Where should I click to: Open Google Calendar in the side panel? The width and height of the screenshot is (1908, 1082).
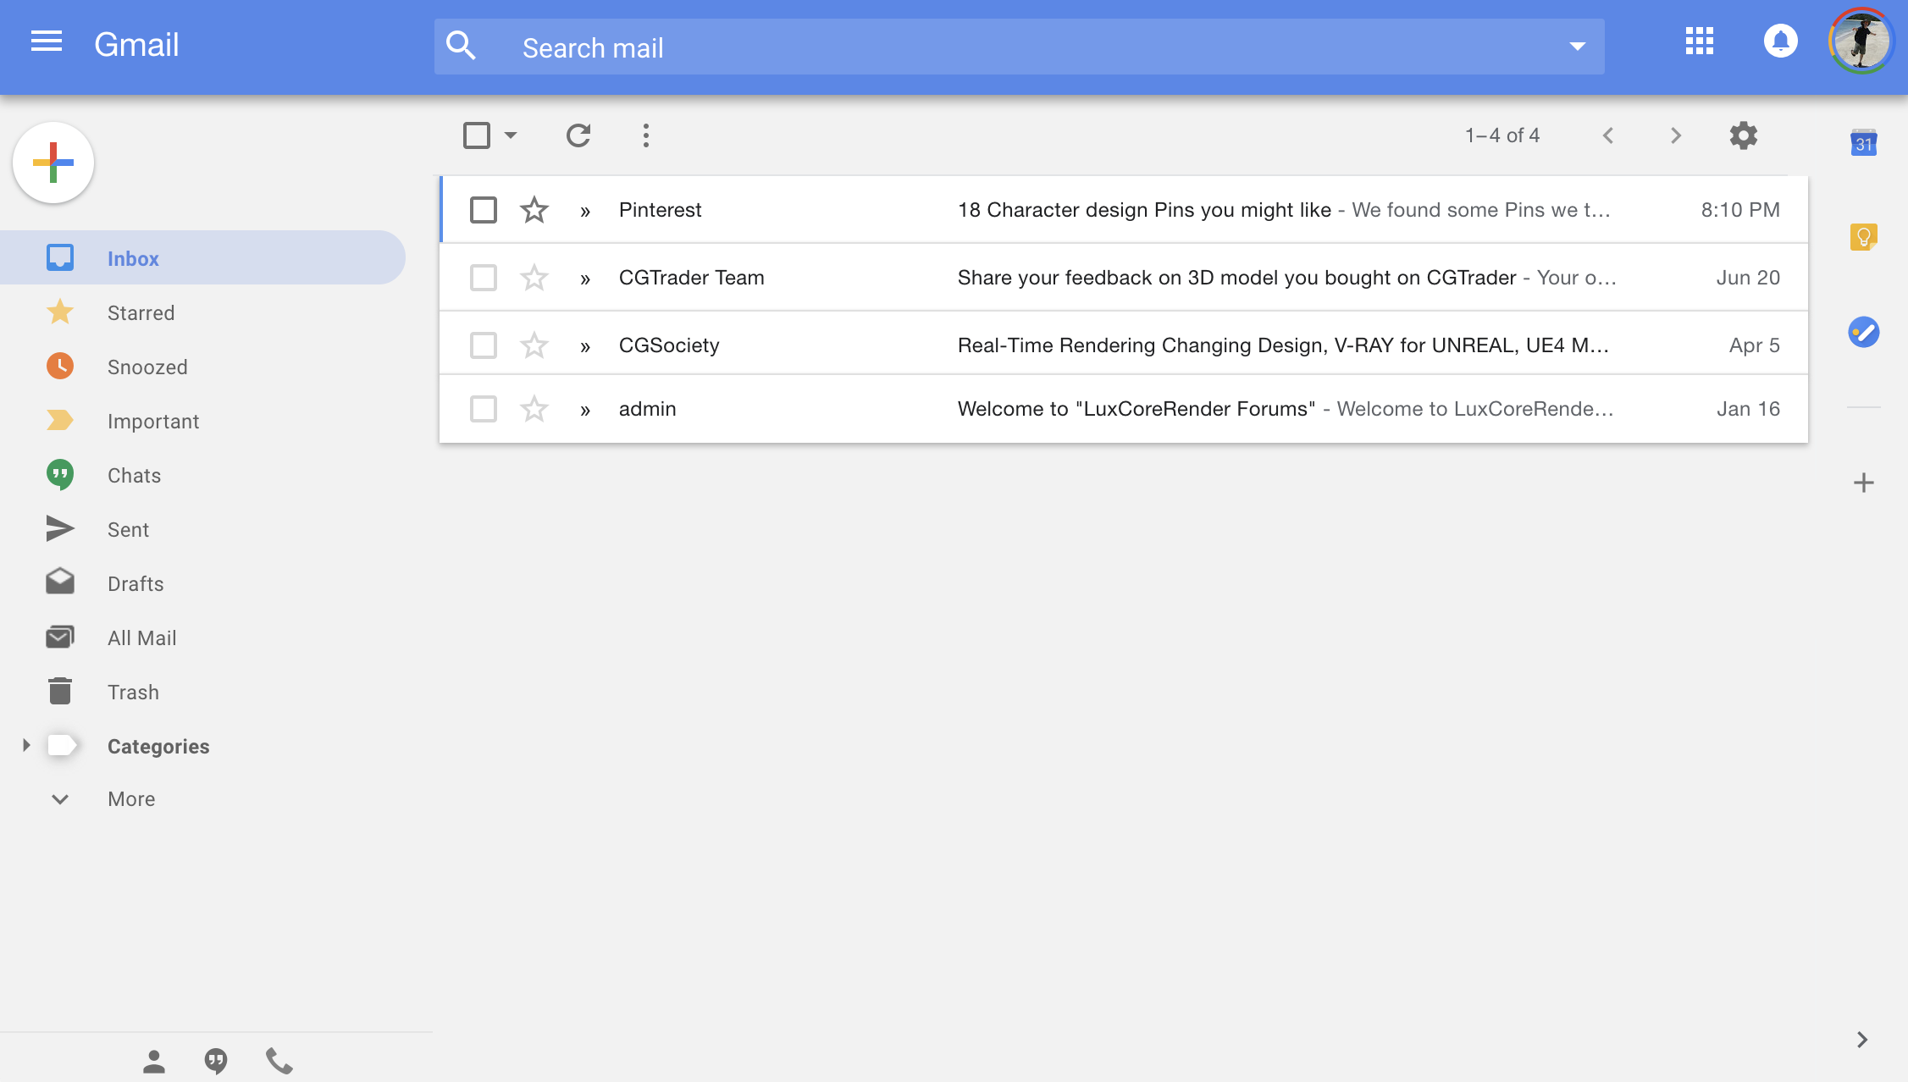coord(1863,142)
